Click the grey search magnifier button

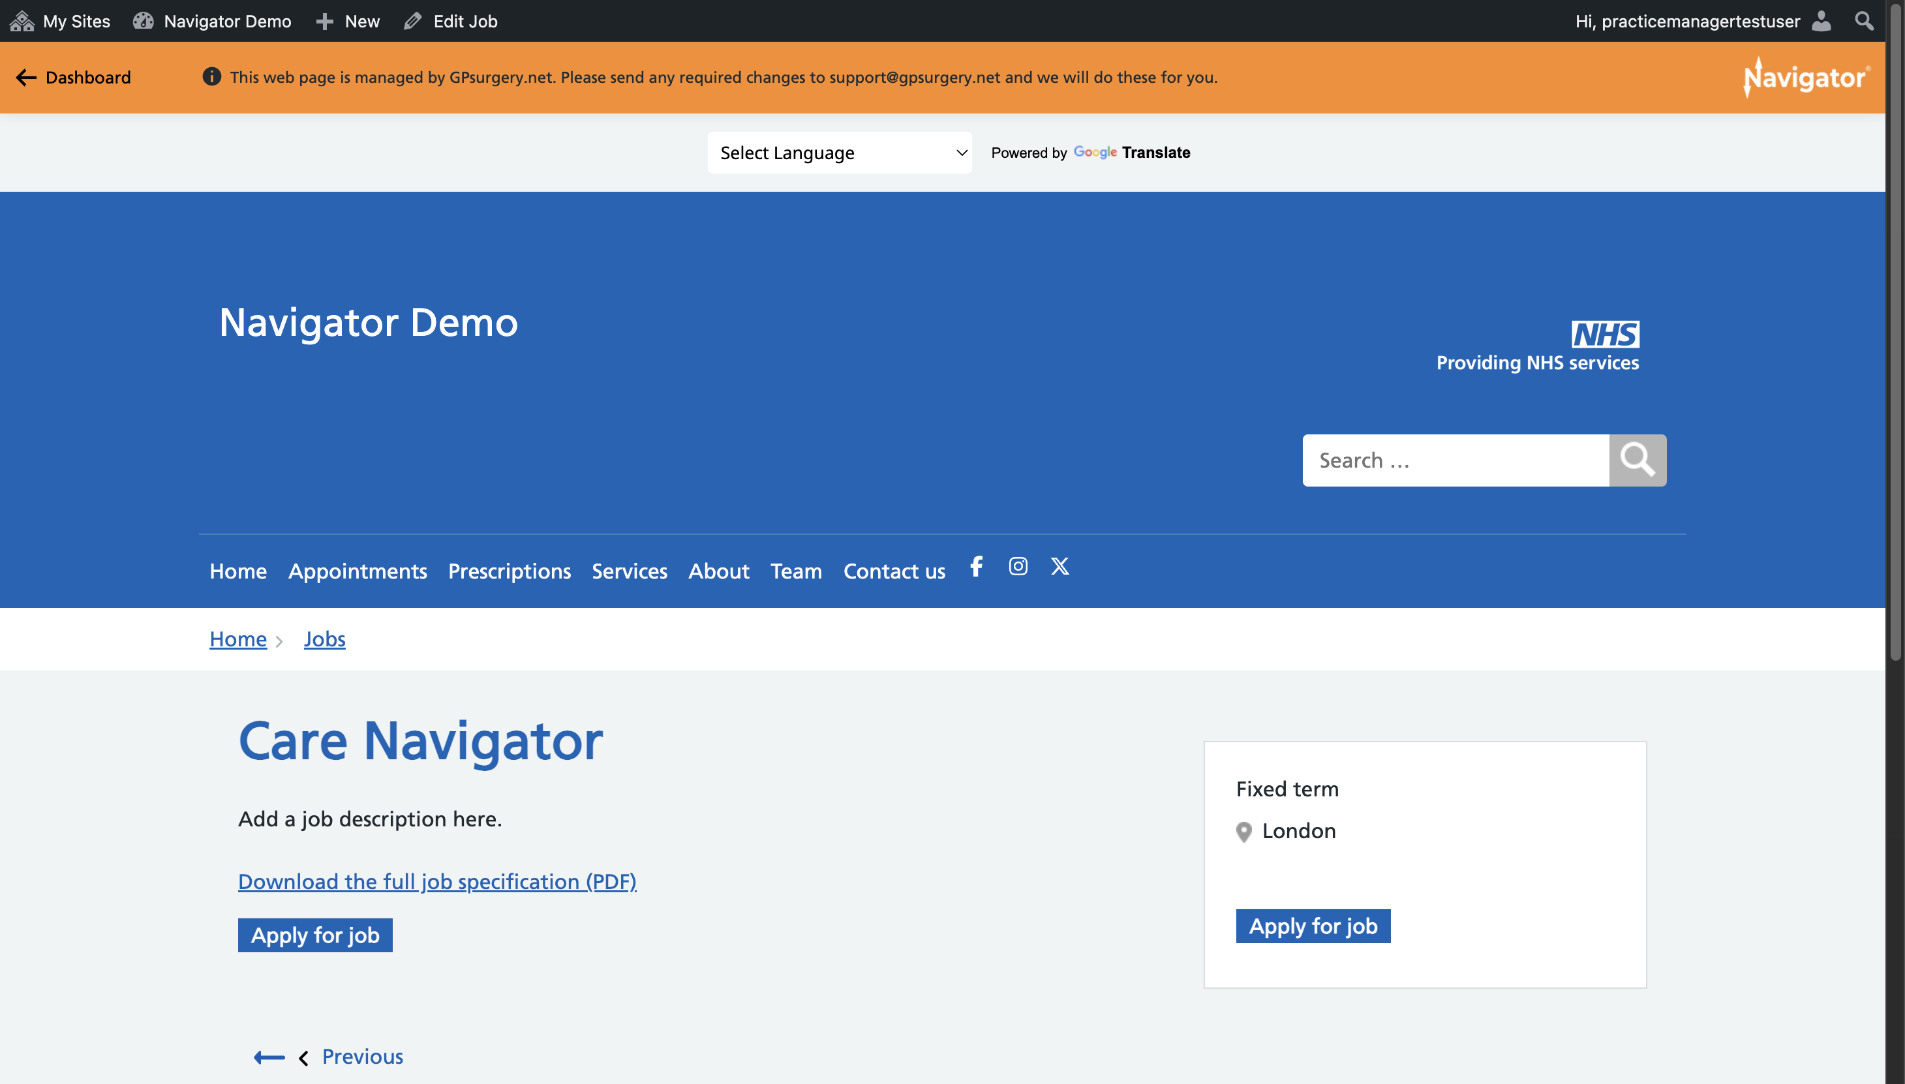(1638, 460)
